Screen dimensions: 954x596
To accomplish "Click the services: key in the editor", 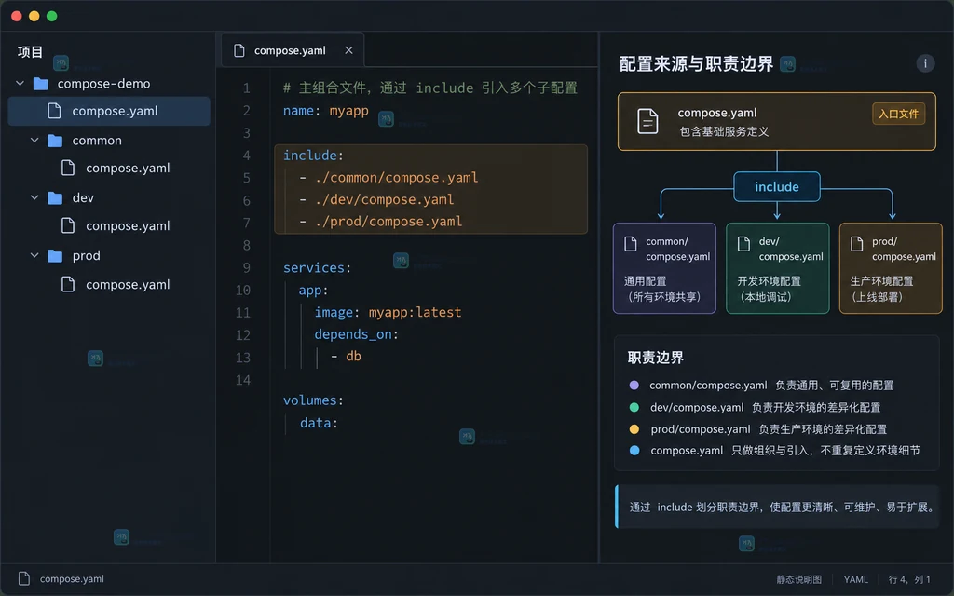I will tap(317, 267).
